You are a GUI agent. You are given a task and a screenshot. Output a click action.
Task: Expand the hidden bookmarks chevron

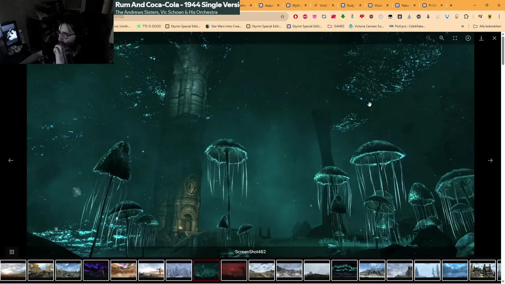pos(462,26)
